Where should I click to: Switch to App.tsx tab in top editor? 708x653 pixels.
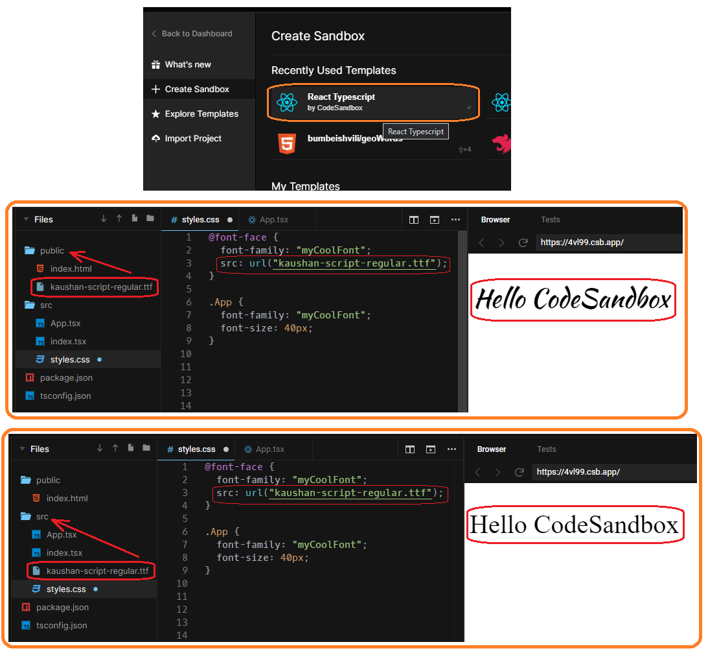pos(268,220)
